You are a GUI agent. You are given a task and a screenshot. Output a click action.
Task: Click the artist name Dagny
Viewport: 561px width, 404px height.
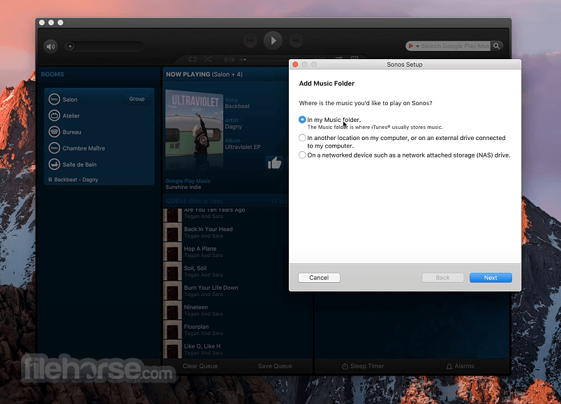tap(233, 127)
